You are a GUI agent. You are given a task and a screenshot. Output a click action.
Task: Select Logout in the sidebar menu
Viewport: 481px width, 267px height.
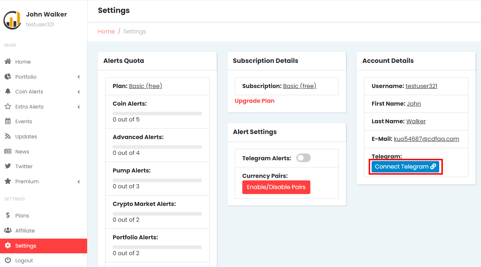click(x=44, y=260)
